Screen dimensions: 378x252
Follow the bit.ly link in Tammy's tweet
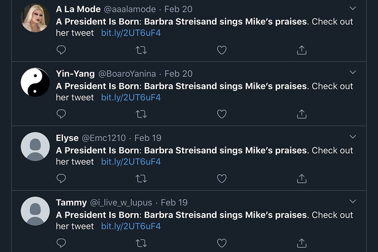coord(131,226)
